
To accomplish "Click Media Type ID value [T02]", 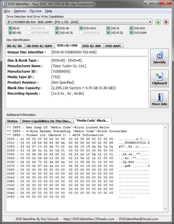I will [56, 77].
